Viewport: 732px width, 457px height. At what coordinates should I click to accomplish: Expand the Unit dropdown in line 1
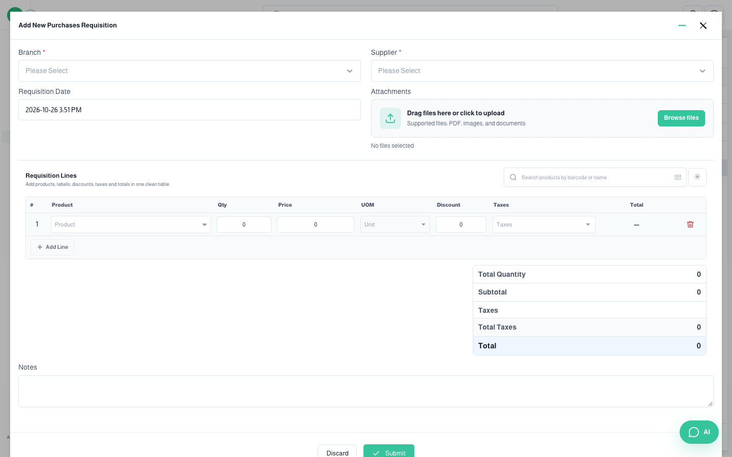[x=395, y=224]
